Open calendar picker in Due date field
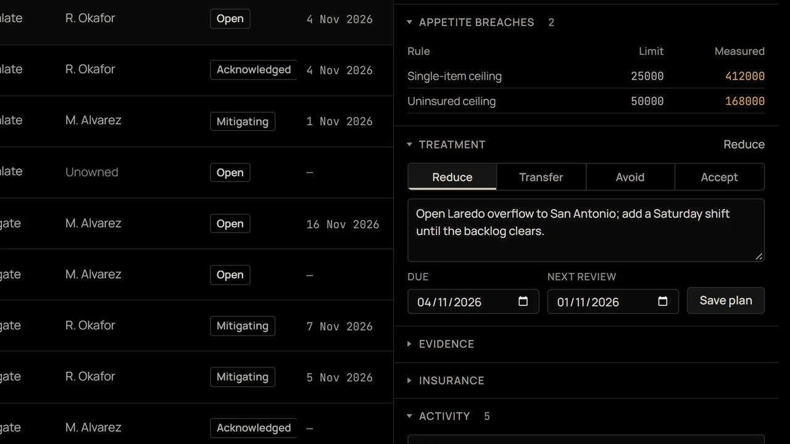The width and height of the screenshot is (790, 444). pos(523,302)
